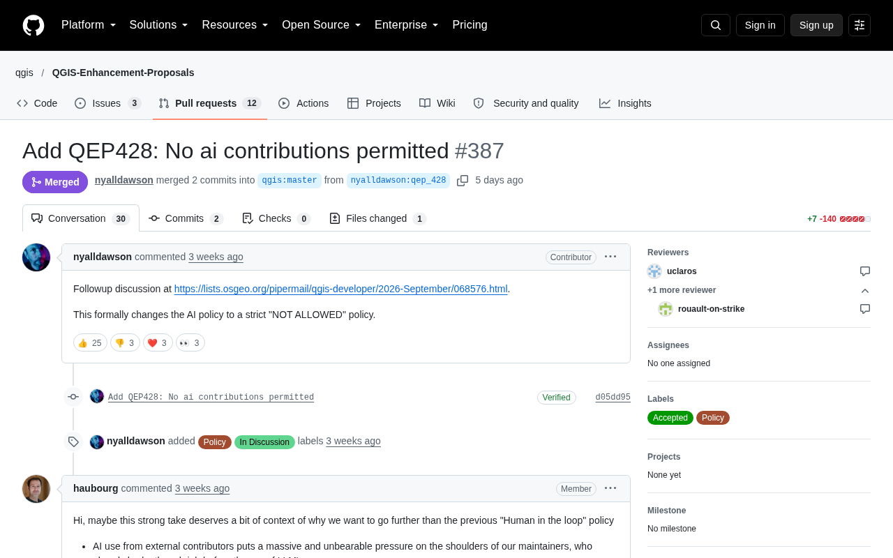The image size is (893, 558).
Task: Toggle the thumbs up reaction with 25
Action: [90, 342]
